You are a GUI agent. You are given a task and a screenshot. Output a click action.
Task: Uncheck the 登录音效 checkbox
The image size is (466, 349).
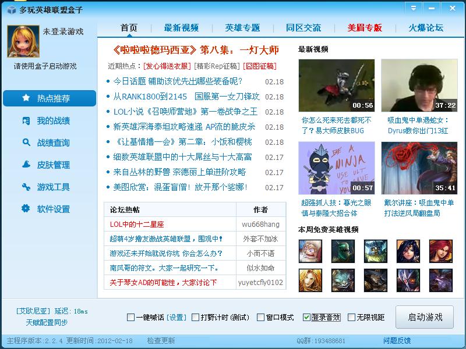pyautogui.click(x=306, y=318)
